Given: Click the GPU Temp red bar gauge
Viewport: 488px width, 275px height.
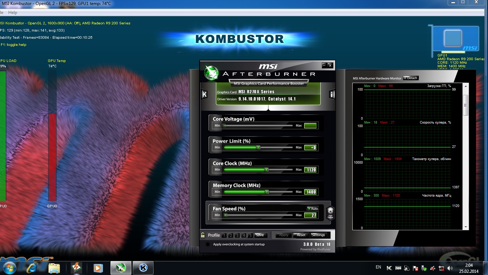Looking at the screenshot, I should point(52,157).
